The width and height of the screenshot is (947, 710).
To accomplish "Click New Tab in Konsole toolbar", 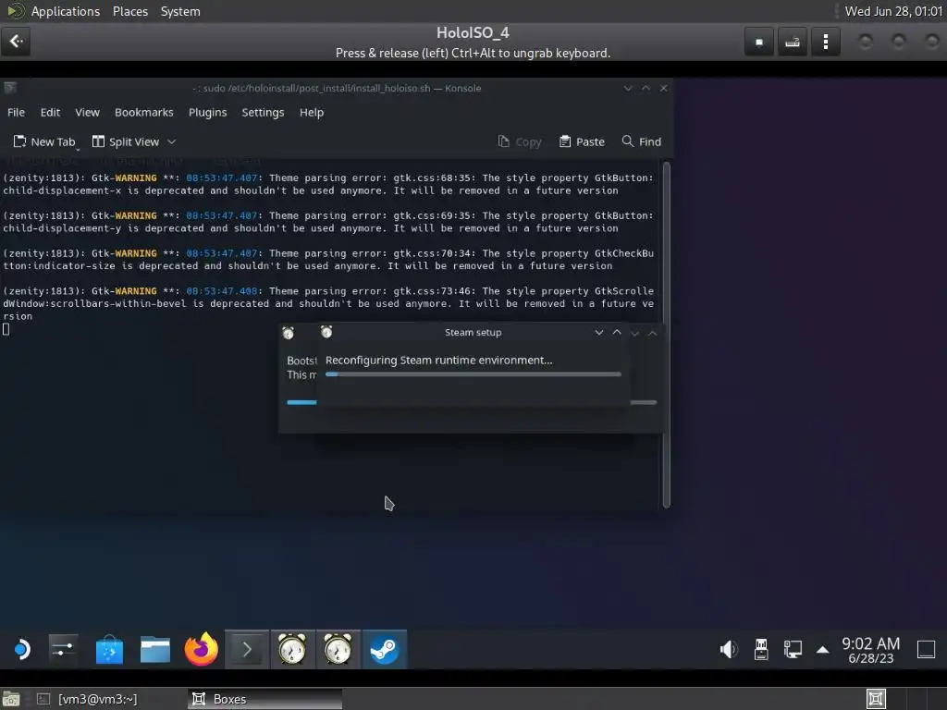I will tap(44, 141).
